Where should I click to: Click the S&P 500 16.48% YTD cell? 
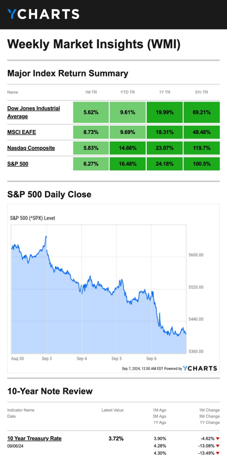coord(127,164)
